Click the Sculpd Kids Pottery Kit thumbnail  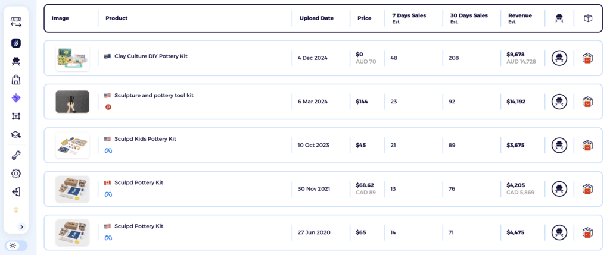(x=72, y=146)
